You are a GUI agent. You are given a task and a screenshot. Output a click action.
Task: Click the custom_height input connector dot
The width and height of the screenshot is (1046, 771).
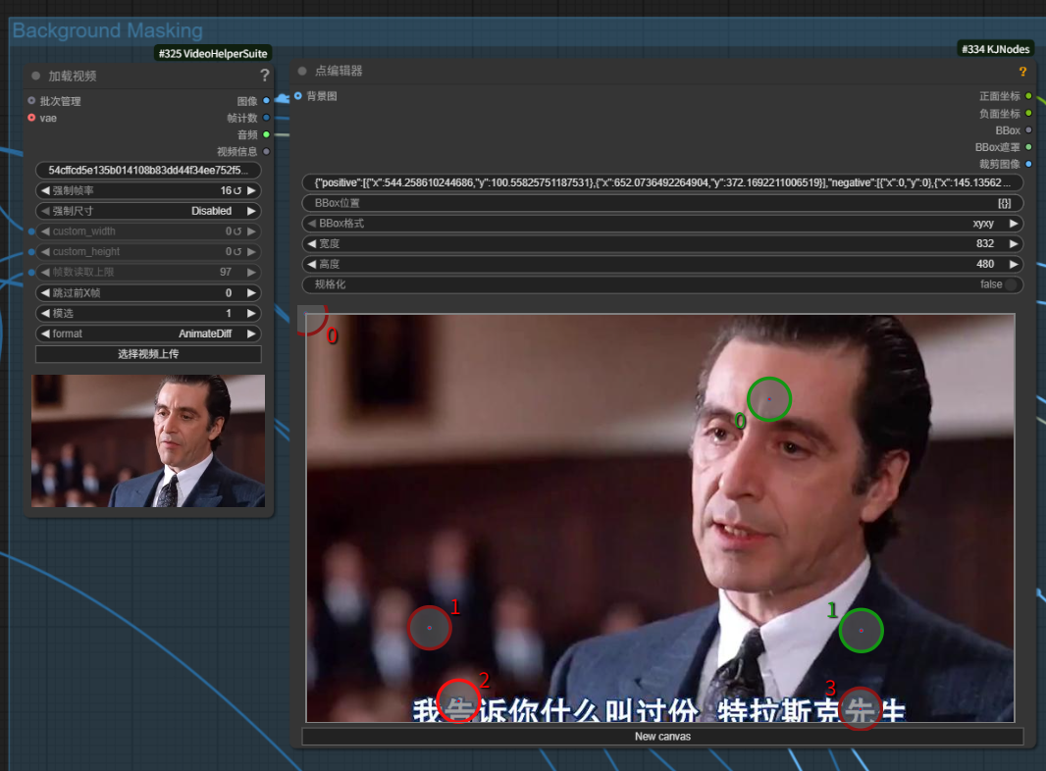pyautogui.click(x=31, y=252)
